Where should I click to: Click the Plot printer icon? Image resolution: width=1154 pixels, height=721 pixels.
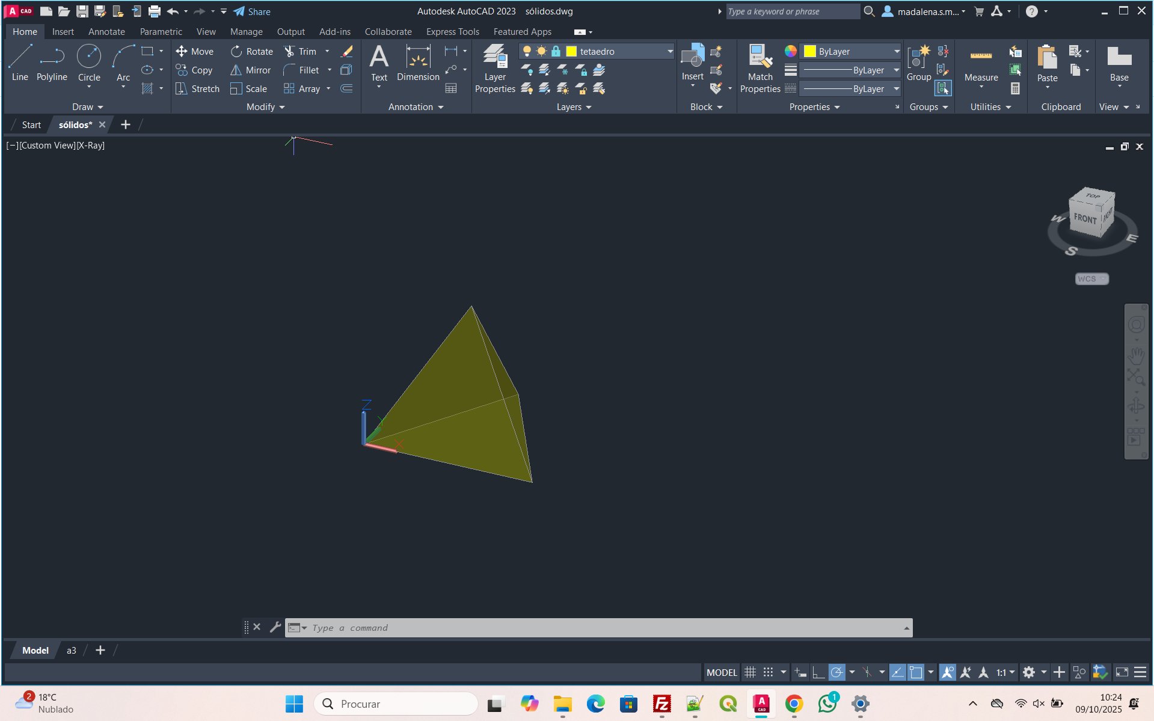click(x=155, y=11)
